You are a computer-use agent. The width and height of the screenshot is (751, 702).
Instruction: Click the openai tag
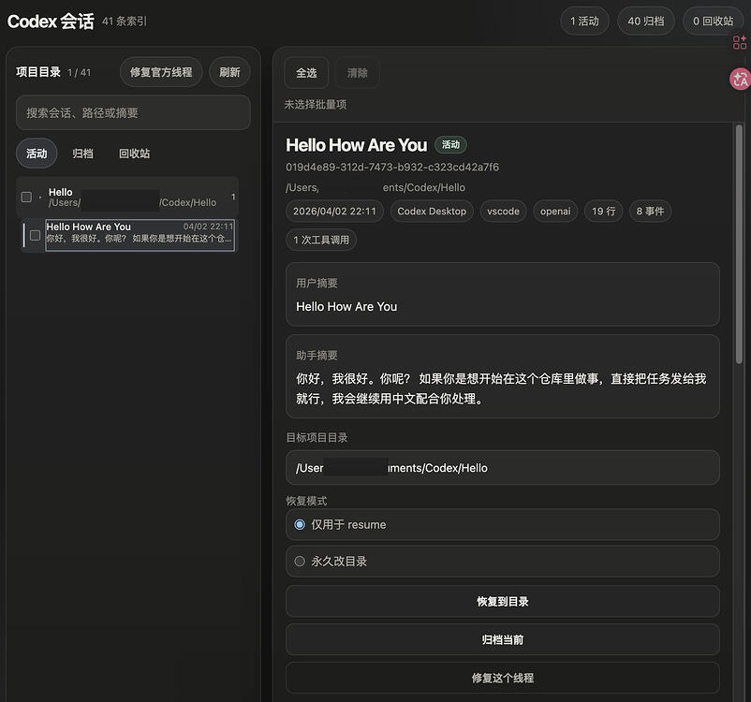(x=555, y=212)
